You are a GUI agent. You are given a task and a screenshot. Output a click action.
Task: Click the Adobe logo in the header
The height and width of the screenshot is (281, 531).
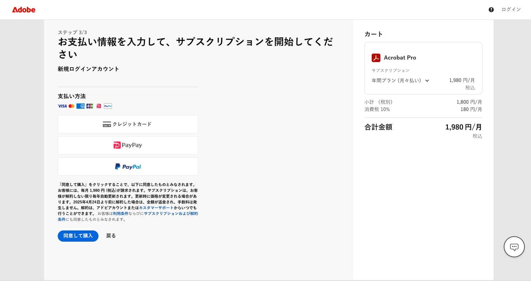pos(23,10)
